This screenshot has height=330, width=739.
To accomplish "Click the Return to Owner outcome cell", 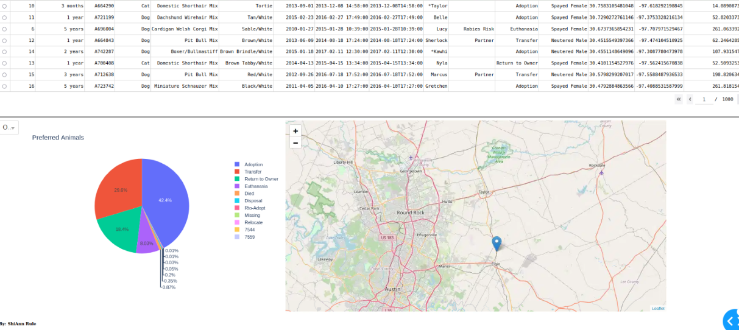I will pos(517,63).
